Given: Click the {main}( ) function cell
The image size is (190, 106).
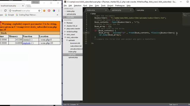Looking at the screenshot, I should pyautogui.click(x=31, y=40).
